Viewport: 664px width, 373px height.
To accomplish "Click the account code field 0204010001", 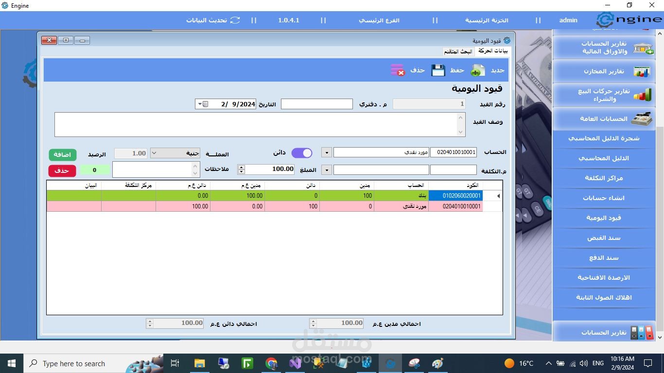I will pos(454,153).
